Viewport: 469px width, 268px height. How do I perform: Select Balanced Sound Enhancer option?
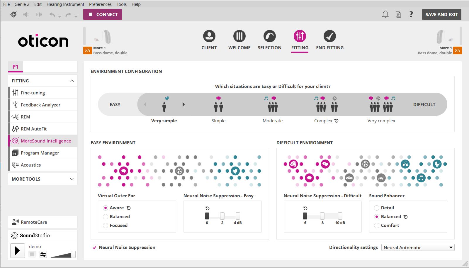tap(377, 217)
